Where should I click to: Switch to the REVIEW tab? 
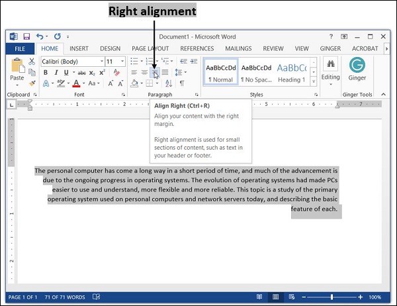point(273,48)
